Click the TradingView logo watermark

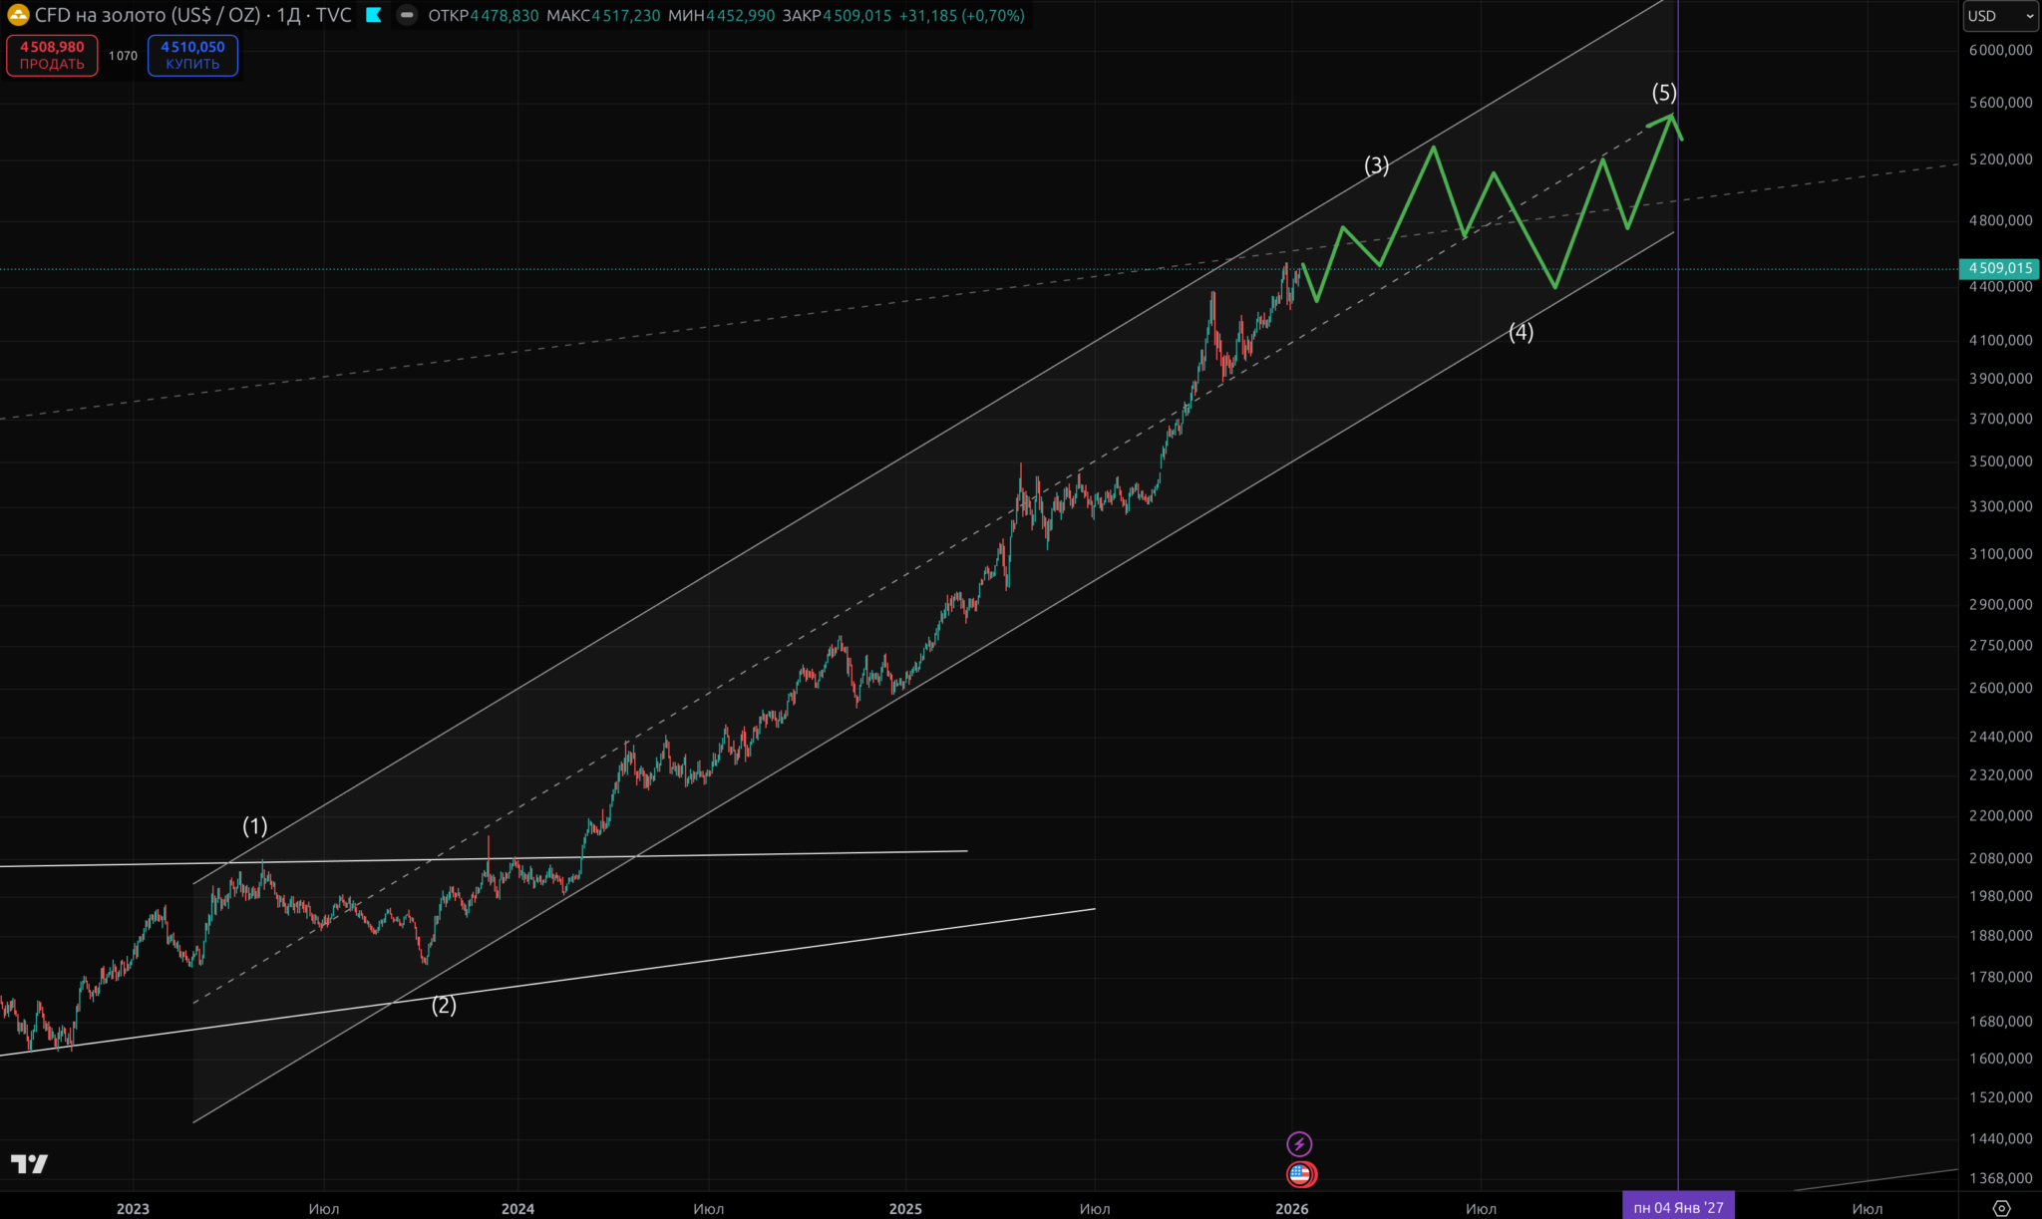pos(29,1163)
